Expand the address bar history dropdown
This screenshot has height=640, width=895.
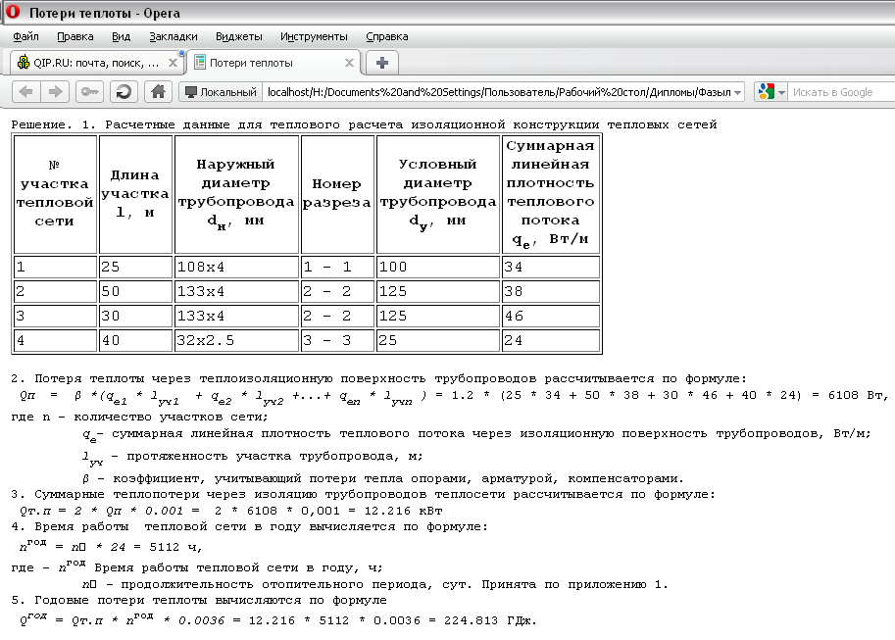[x=737, y=92]
